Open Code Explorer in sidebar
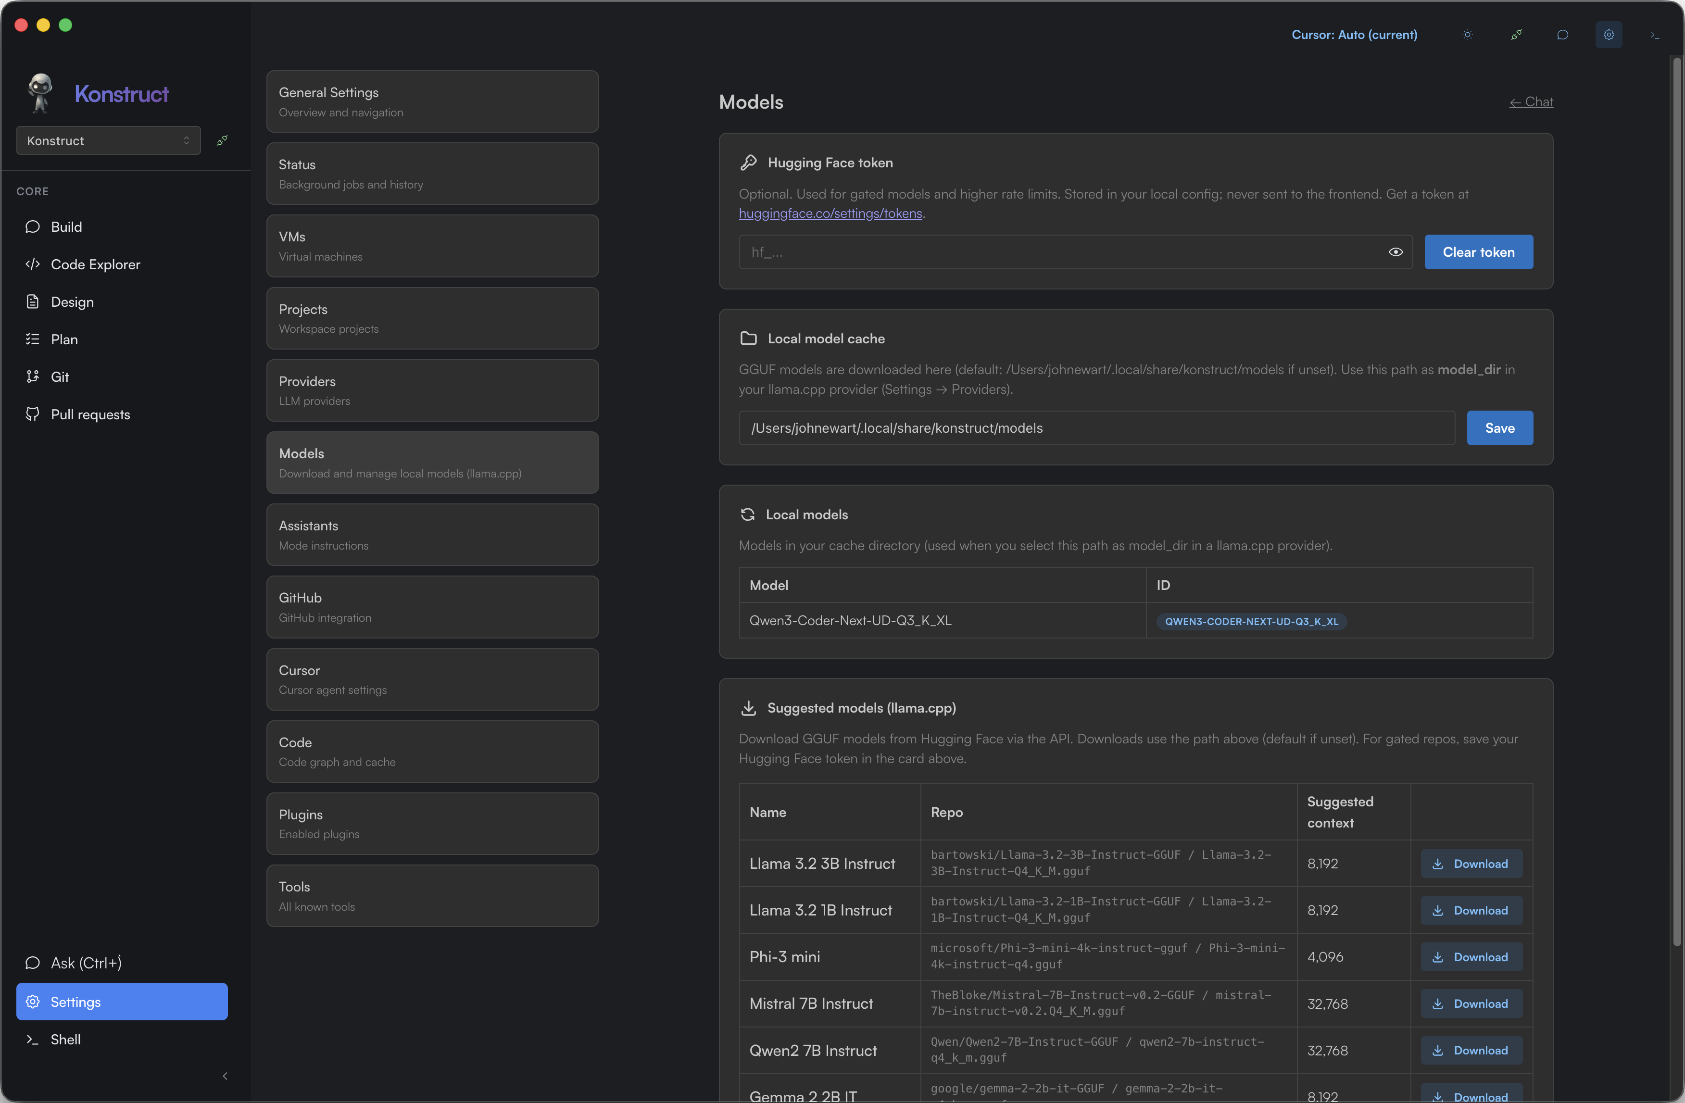This screenshot has width=1685, height=1103. click(96, 264)
